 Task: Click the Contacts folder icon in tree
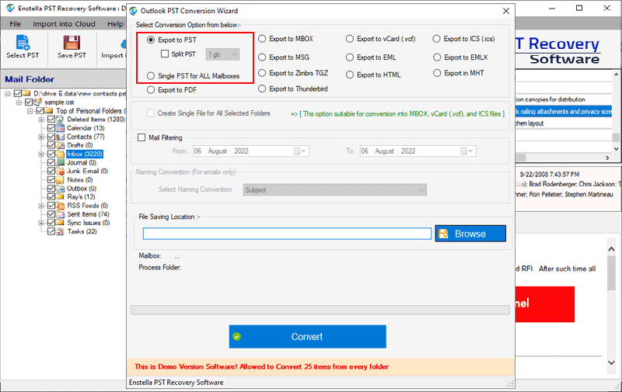(61, 137)
